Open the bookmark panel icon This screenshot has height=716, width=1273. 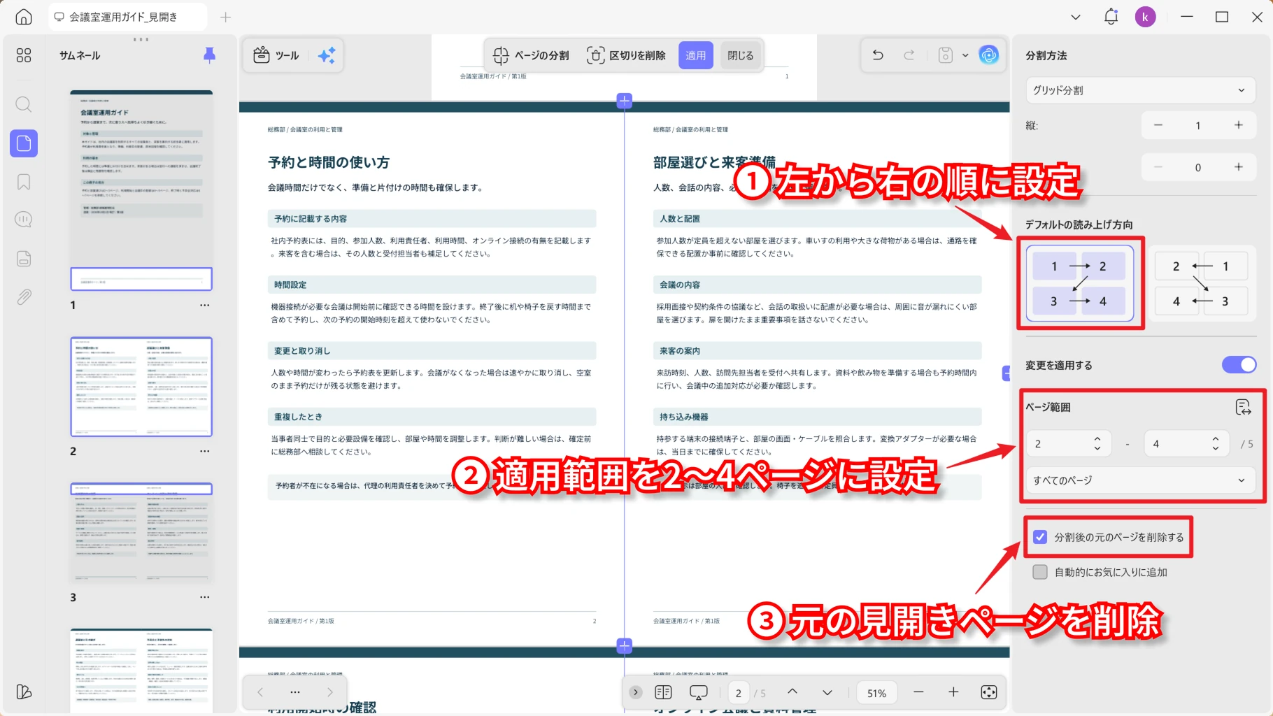pos(24,182)
